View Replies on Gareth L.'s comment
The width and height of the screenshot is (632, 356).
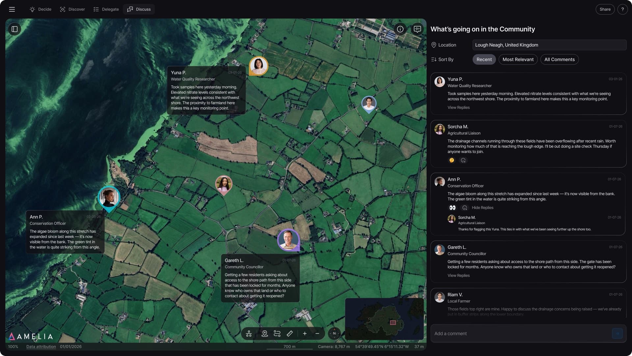coord(458,275)
